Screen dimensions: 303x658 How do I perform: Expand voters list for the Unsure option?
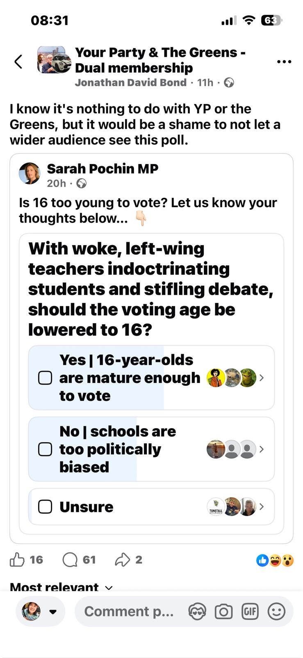[262, 507]
